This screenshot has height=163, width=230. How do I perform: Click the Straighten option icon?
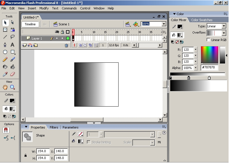[x=13, y=138]
